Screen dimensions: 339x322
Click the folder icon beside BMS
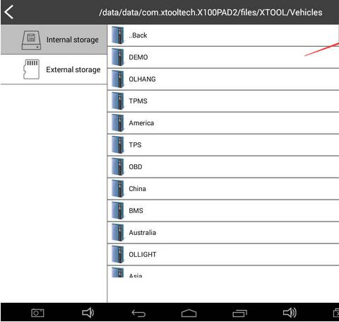tap(117, 211)
